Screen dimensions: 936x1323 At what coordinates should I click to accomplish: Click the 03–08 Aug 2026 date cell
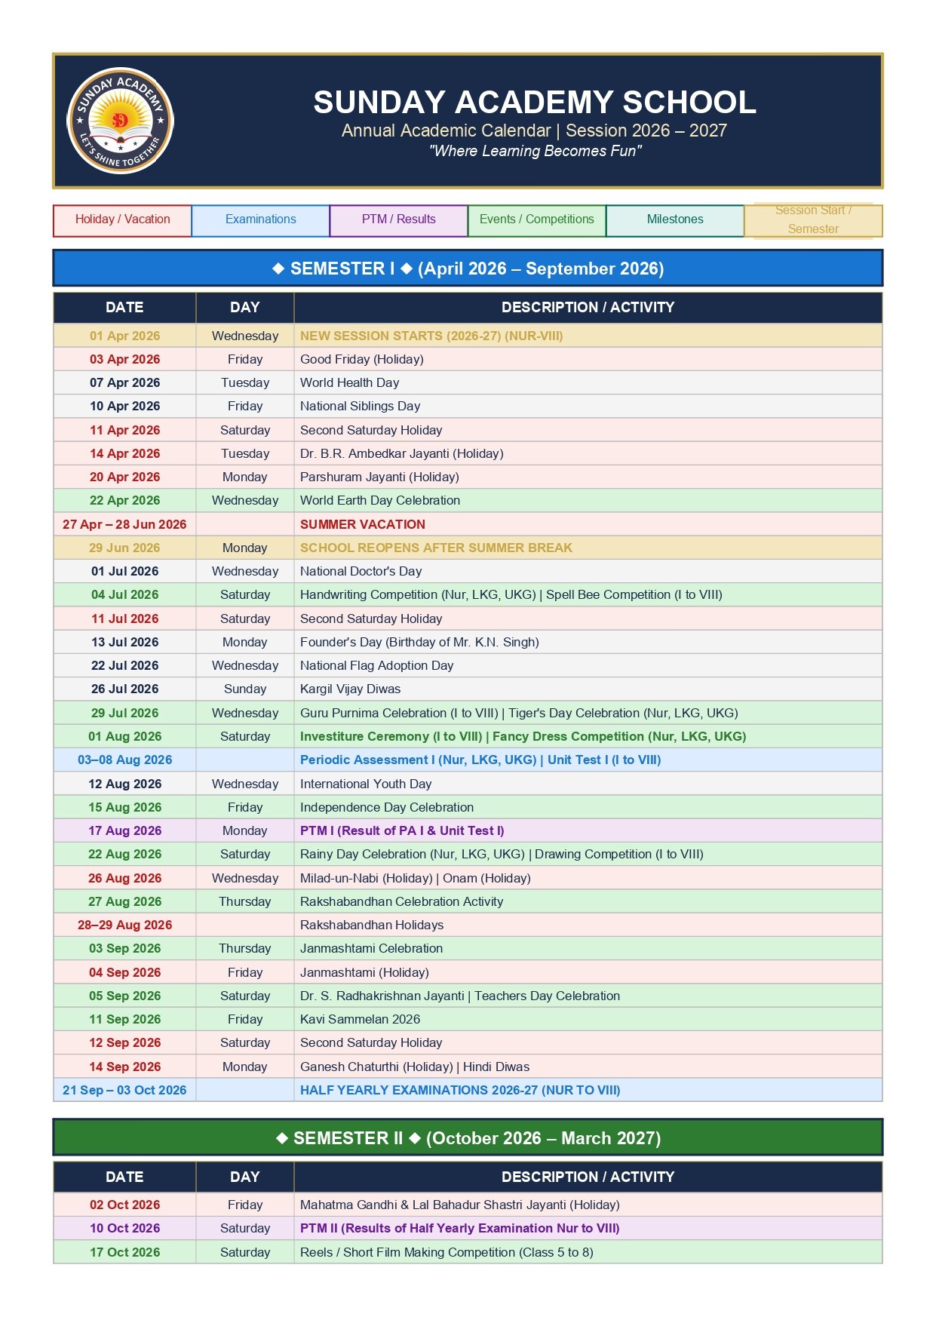(124, 760)
